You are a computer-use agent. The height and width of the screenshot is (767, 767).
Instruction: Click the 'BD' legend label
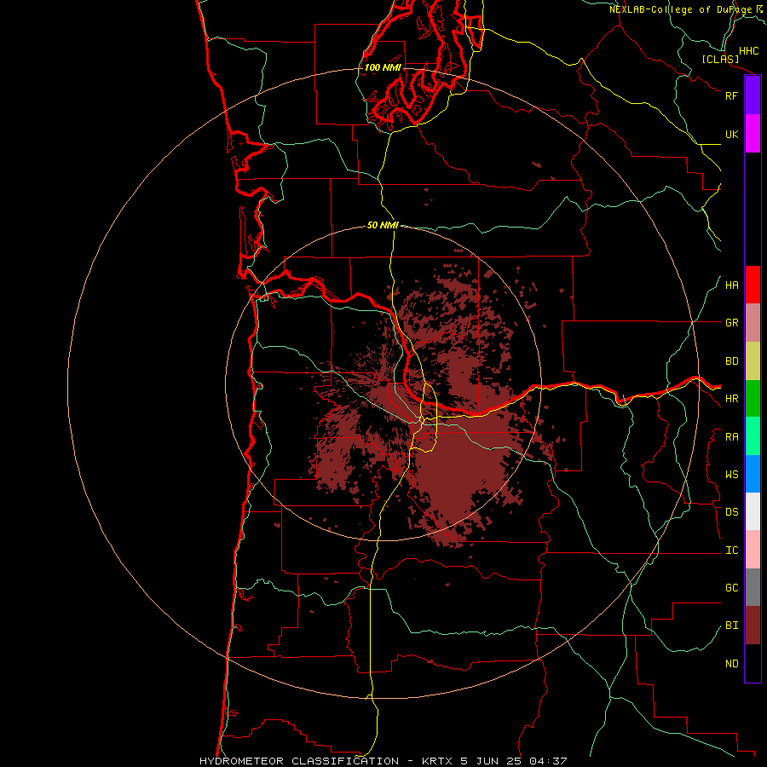point(731,361)
